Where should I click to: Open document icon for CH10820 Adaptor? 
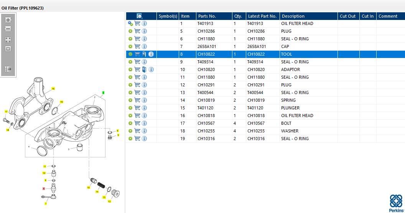click(x=144, y=69)
